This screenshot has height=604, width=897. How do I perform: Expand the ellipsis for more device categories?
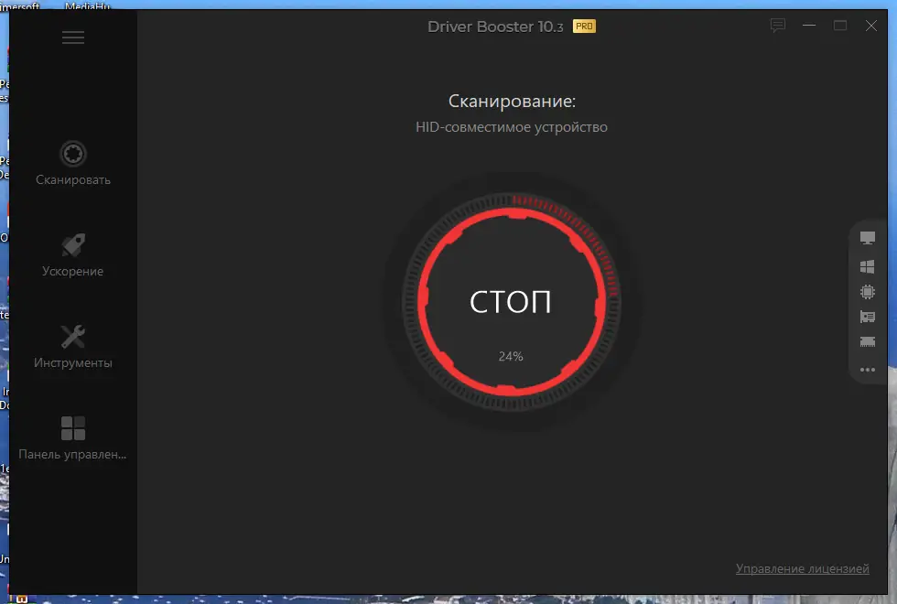(867, 370)
